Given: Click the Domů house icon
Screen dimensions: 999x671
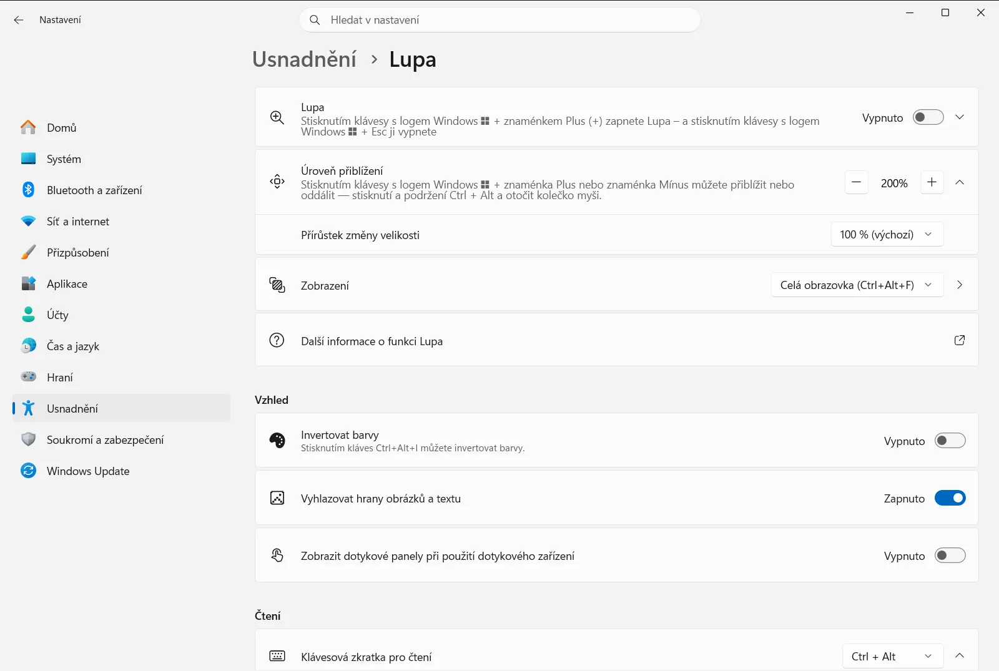Looking at the screenshot, I should coord(28,127).
